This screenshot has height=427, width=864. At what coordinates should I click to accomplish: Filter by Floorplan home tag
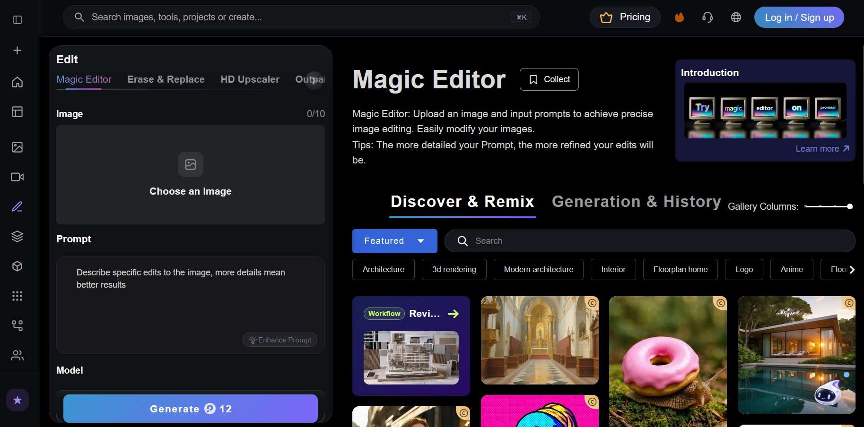click(681, 270)
